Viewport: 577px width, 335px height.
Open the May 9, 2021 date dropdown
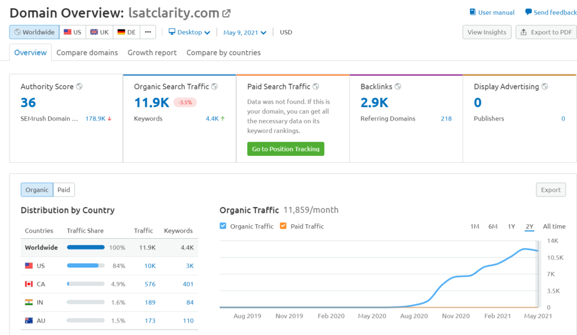[x=245, y=32]
